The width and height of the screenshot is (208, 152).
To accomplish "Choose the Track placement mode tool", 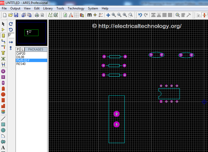I will click(x=3, y=41).
